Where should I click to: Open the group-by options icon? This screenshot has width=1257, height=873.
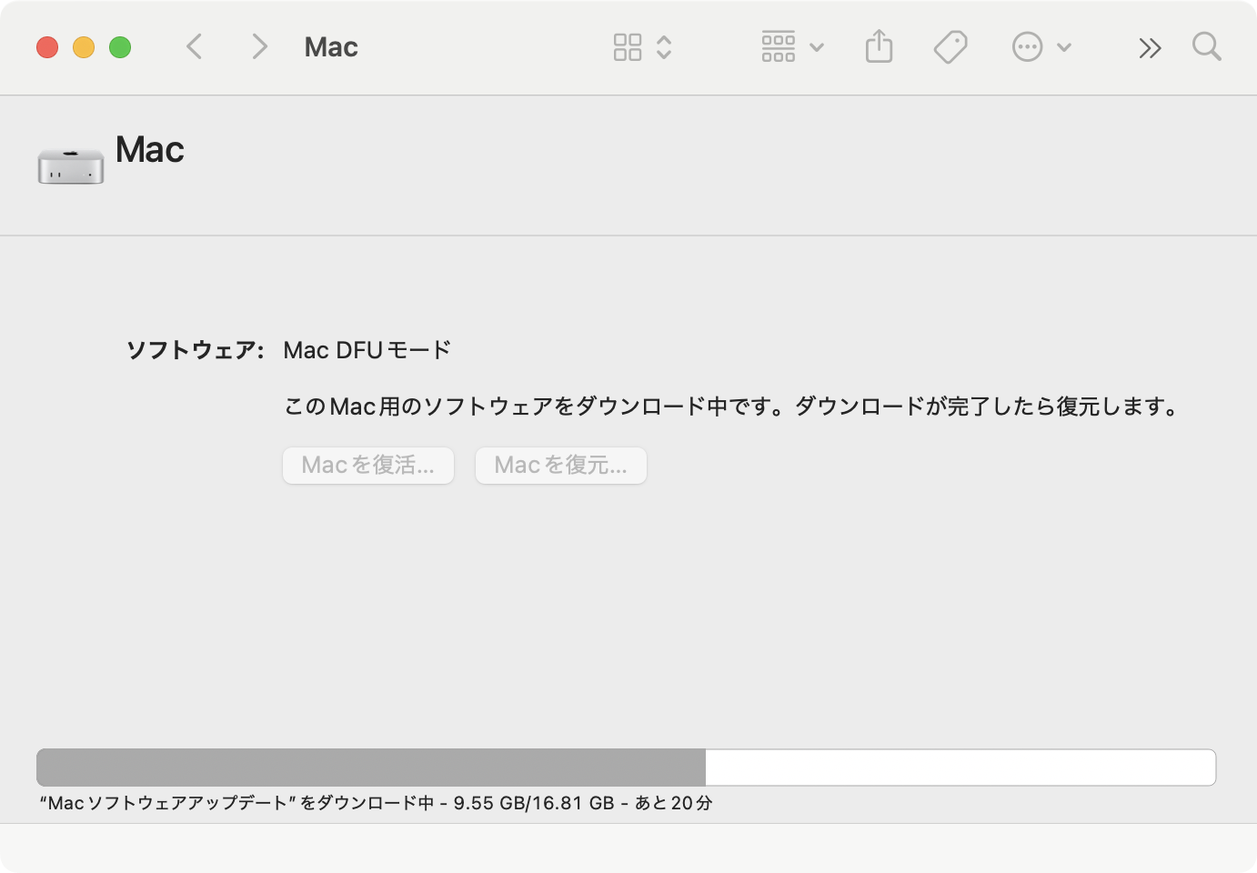pyautogui.click(x=779, y=47)
